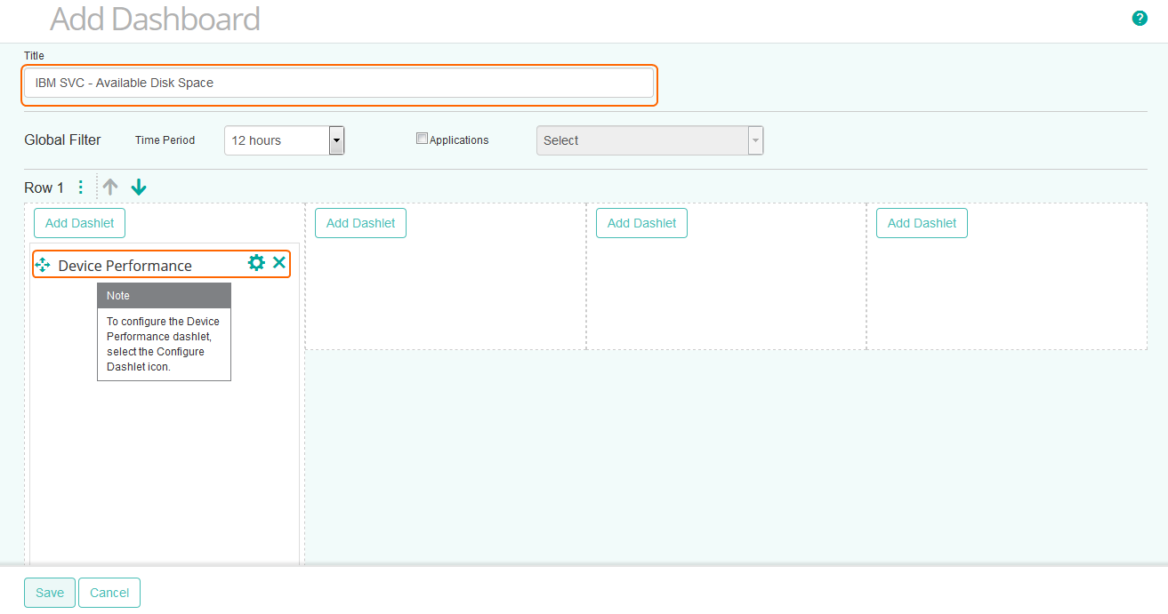Image resolution: width=1168 pixels, height=614 pixels.
Task: Click Add Dashlet in the second column
Action: [x=360, y=223]
